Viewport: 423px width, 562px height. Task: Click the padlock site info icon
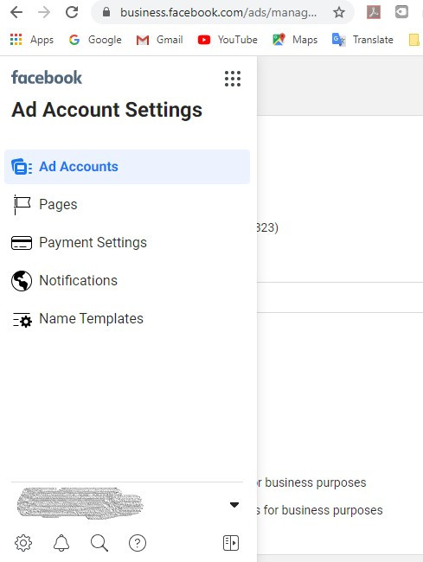click(106, 12)
